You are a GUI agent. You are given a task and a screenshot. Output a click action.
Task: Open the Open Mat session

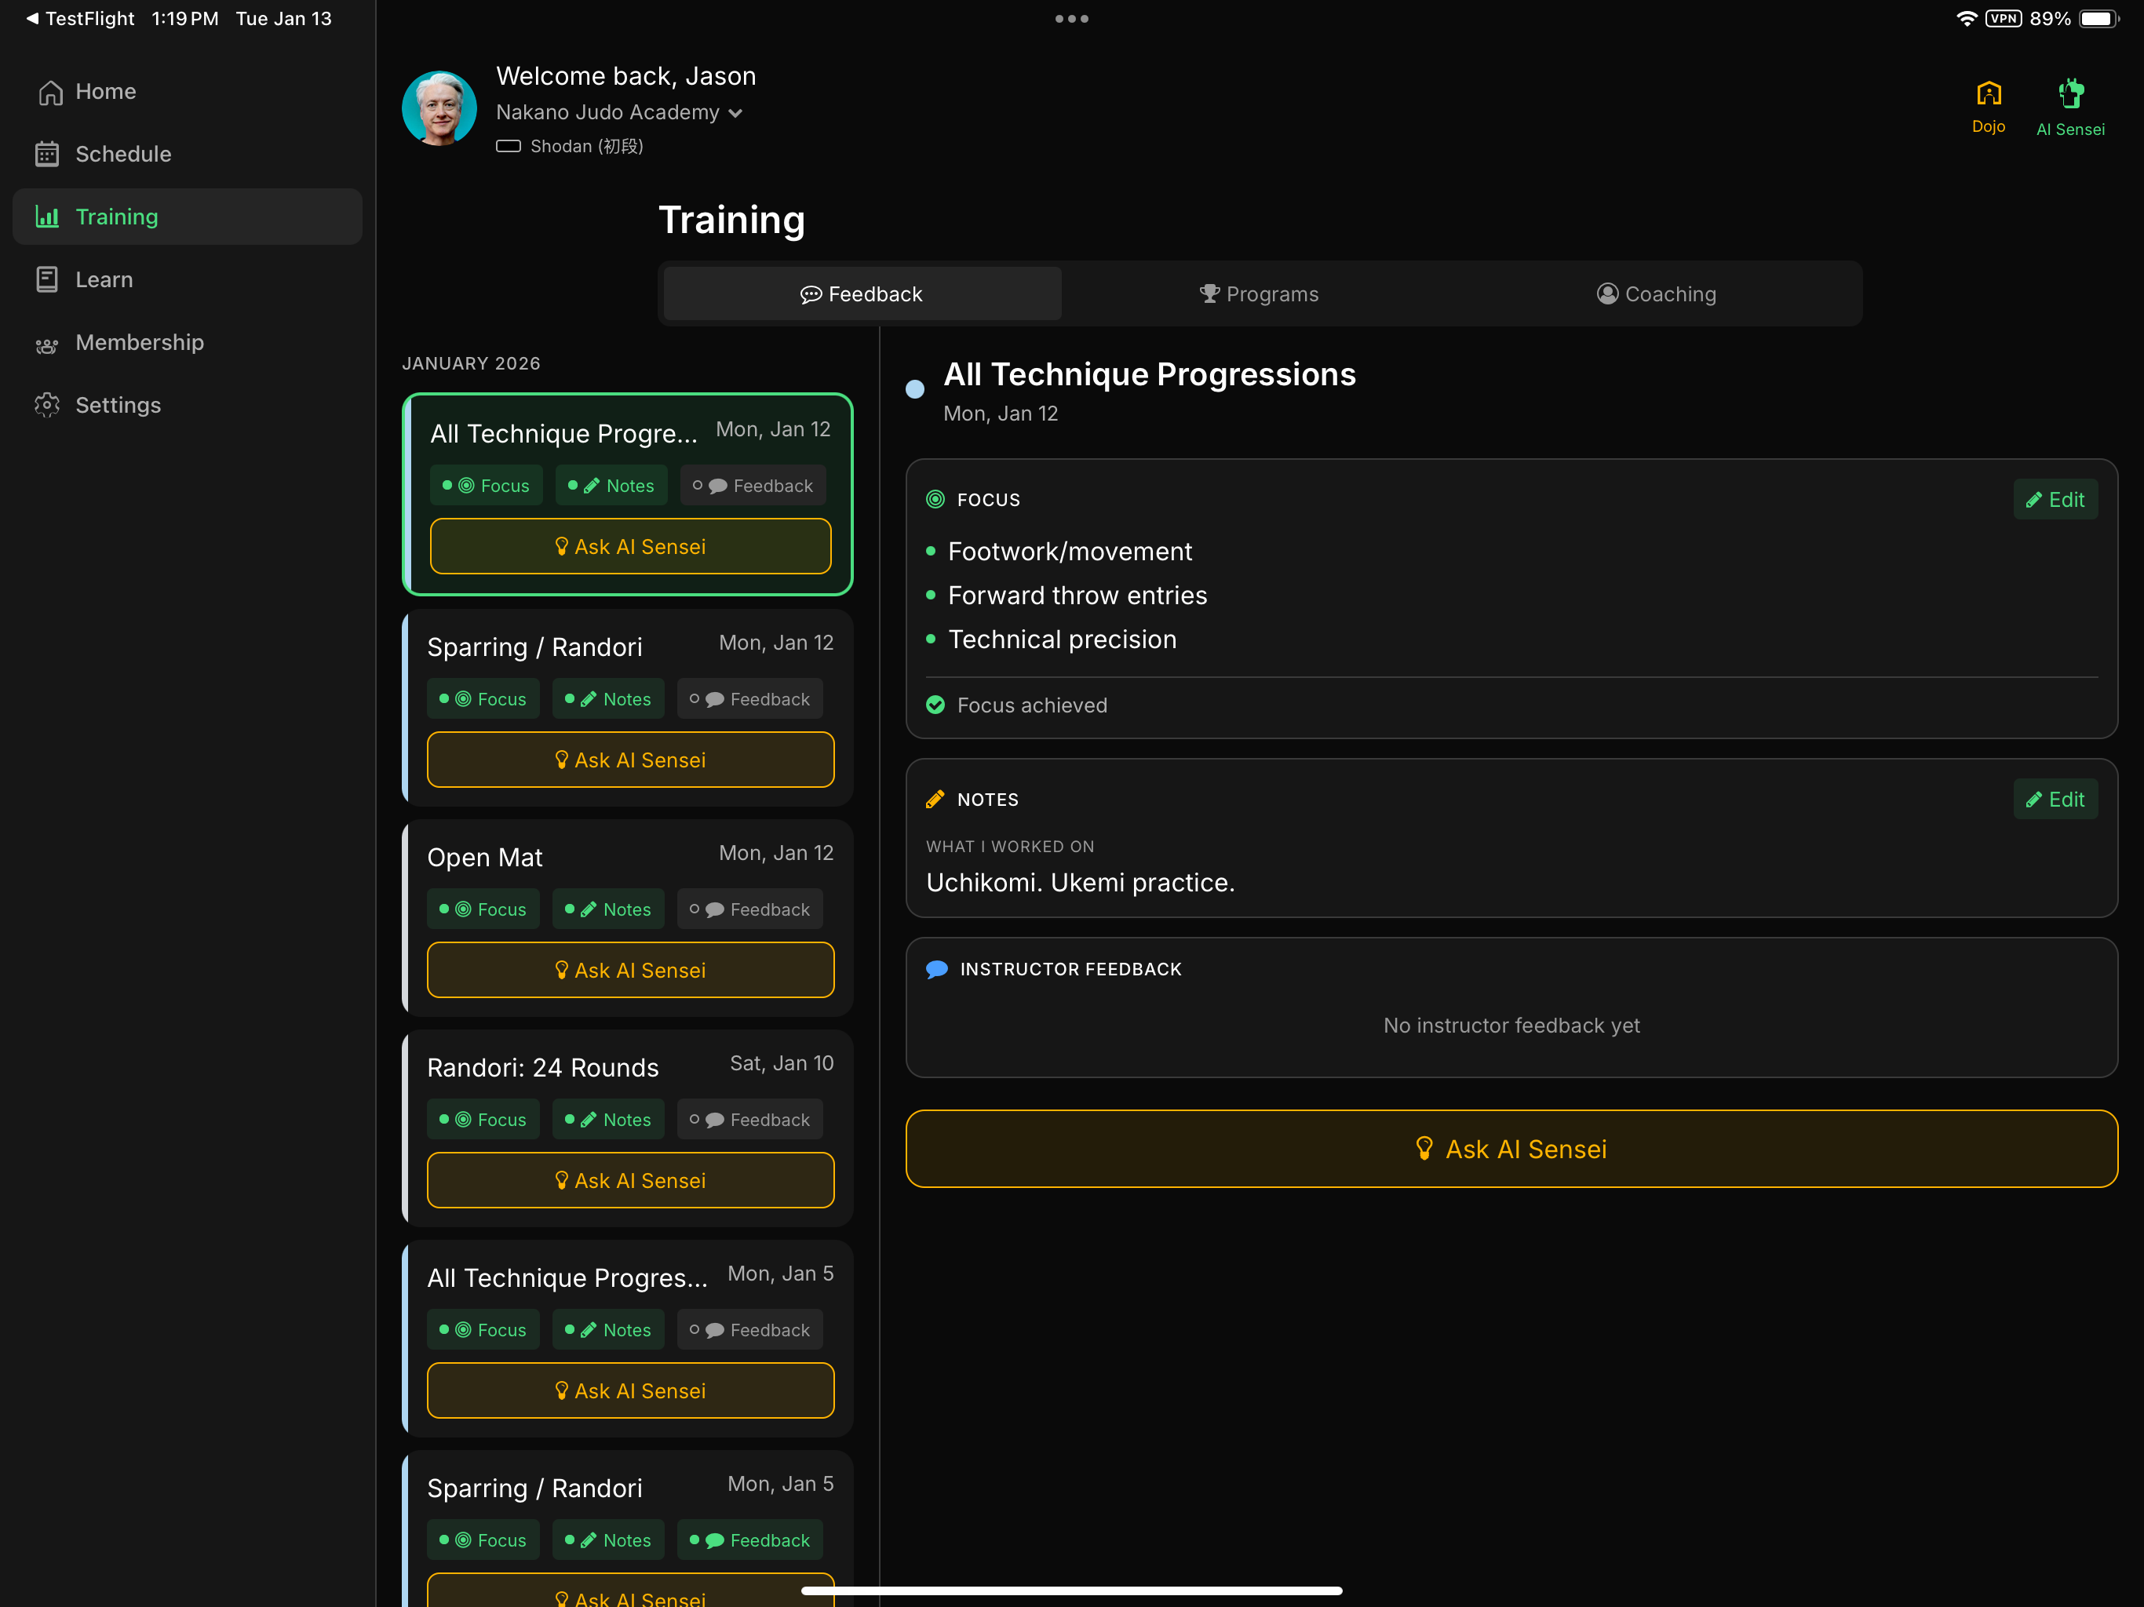pyautogui.click(x=628, y=918)
